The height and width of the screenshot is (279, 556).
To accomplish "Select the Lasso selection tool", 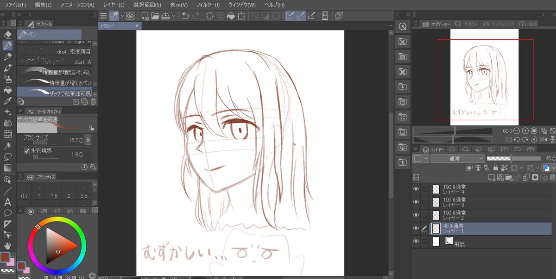I will [7, 157].
